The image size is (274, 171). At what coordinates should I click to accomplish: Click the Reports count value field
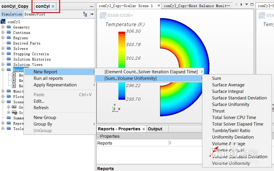pos(185,143)
